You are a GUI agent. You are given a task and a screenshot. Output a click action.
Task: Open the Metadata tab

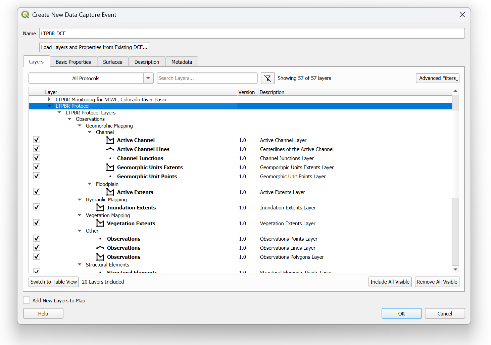pyautogui.click(x=182, y=62)
